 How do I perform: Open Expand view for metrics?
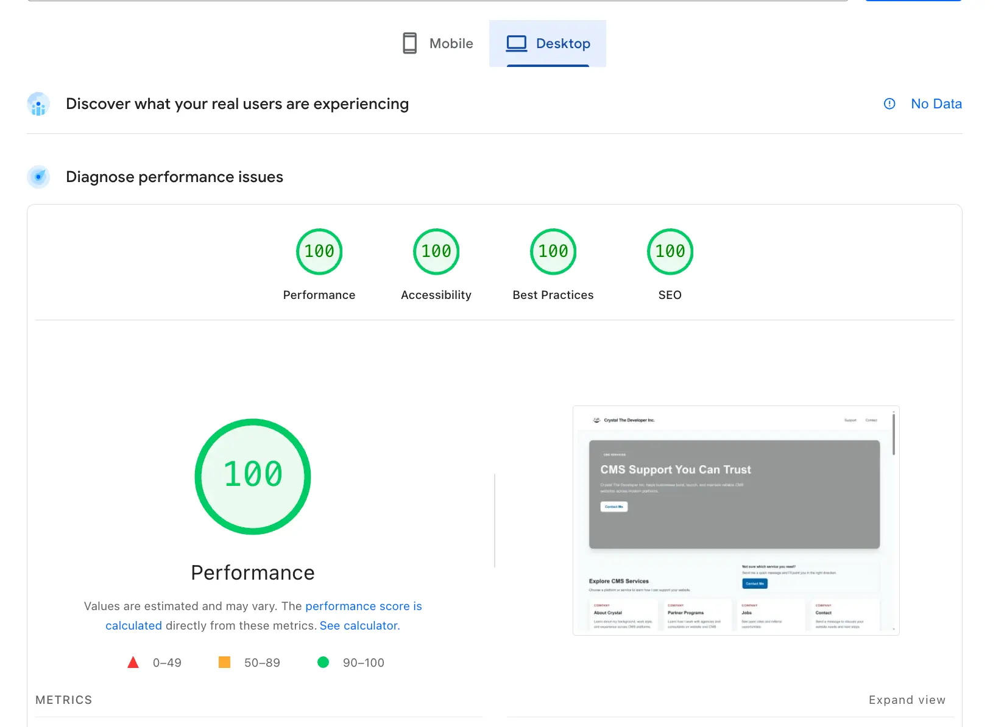tap(907, 700)
